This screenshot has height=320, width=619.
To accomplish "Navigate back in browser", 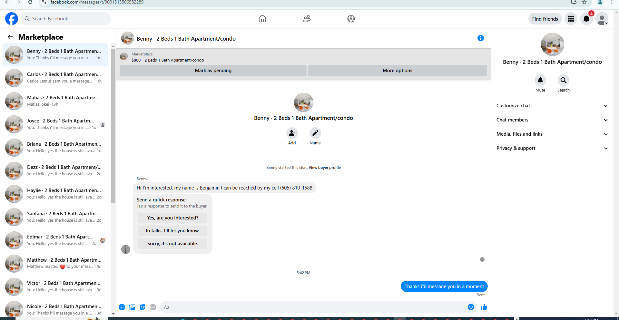I will tap(7, 2).
